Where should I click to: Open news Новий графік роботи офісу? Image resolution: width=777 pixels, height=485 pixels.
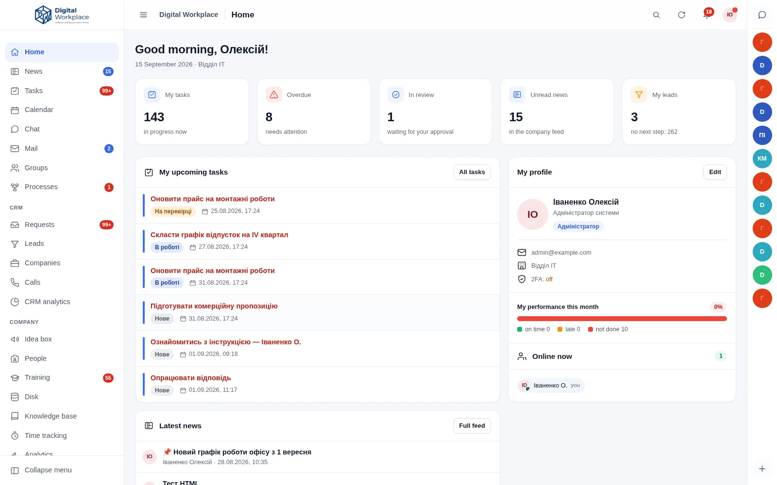318,457
